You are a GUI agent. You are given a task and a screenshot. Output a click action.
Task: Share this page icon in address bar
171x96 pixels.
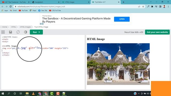coord(139,6)
